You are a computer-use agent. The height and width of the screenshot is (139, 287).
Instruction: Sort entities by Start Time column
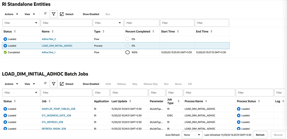(178, 31)
